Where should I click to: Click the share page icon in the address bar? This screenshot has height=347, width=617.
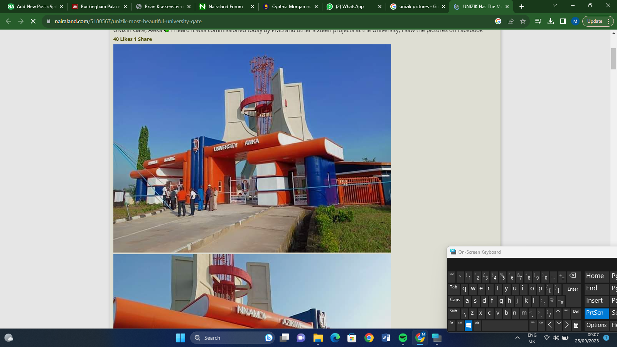click(511, 21)
